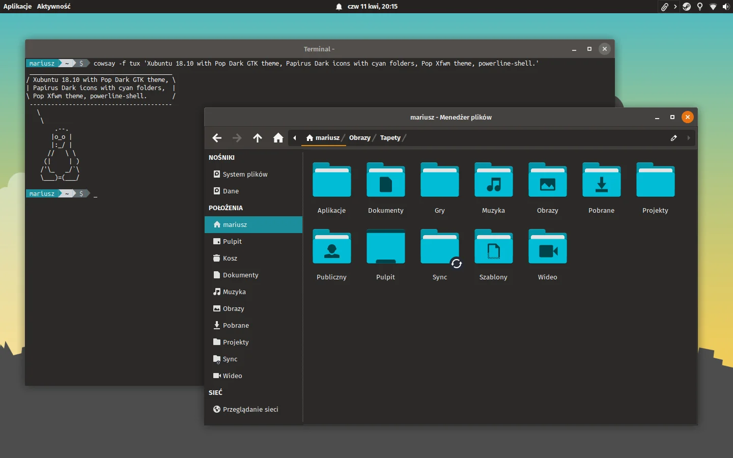Open the Pobrane folder icon in file view
Viewport: 733px width, 458px height.
pos(602,180)
